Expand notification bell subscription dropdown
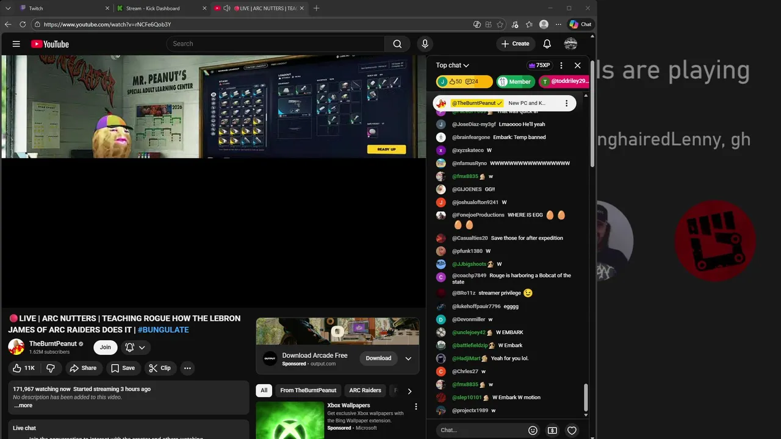Viewport: 781px width, 439px height. (x=142, y=348)
